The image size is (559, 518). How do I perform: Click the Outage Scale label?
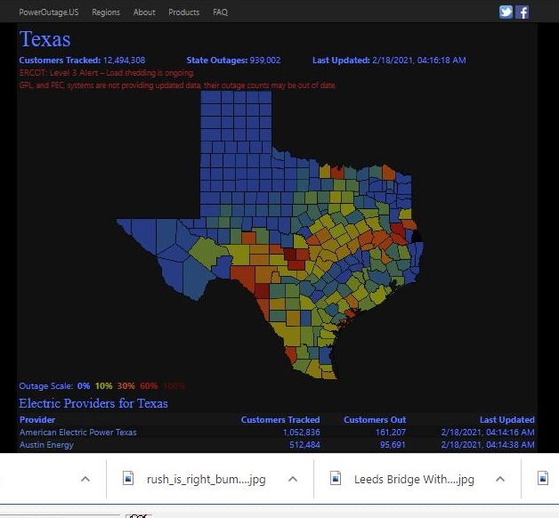[46, 385]
